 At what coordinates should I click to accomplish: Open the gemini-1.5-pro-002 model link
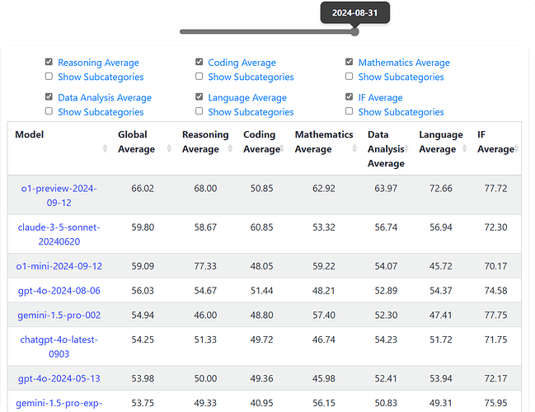point(59,315)
